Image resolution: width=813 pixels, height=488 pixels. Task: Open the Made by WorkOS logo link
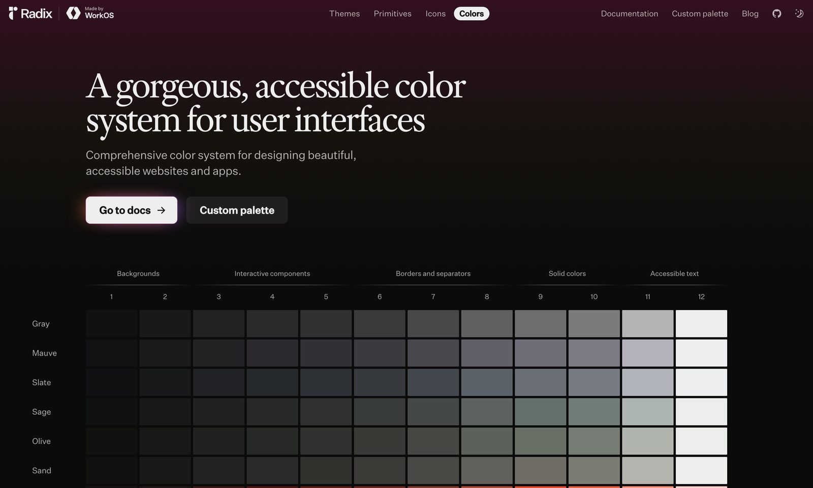tap(90, 13)
